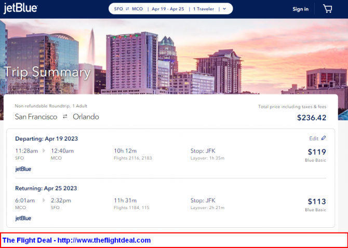This screenshot has width=348, height=248.
Task: Click Flights 2116, 2183 text
Action: [133, 158]
